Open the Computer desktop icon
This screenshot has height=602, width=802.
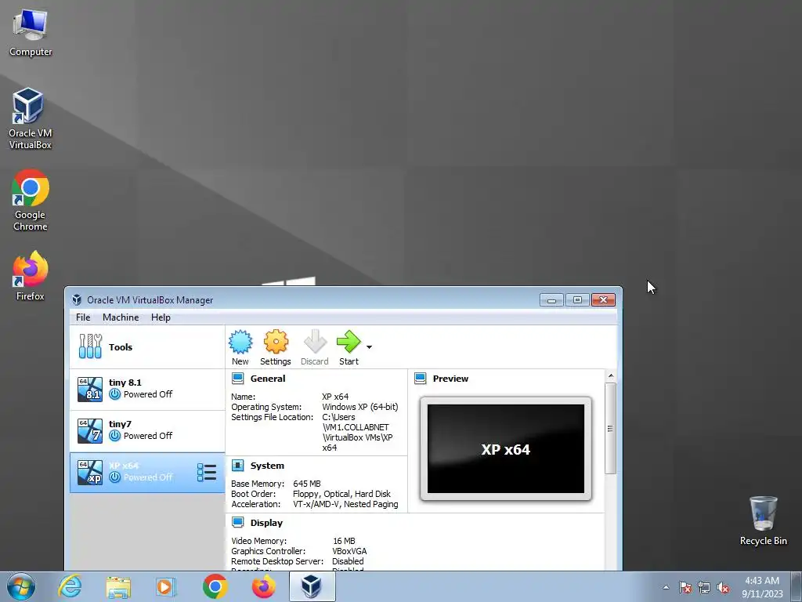coord(31,32)
